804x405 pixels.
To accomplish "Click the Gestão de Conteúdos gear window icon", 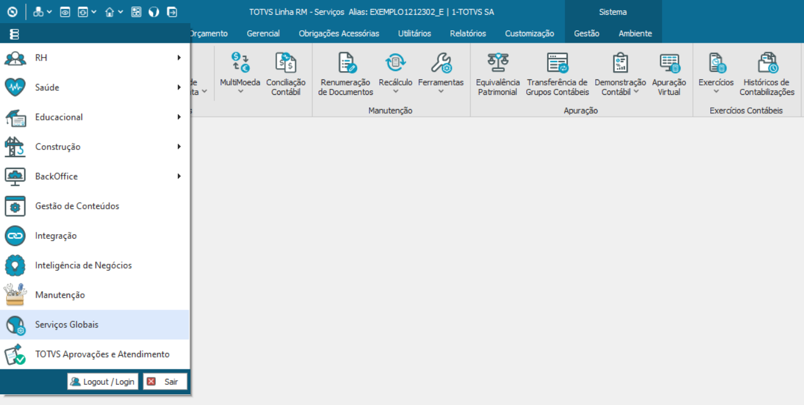I will click(x=15, y=206).
